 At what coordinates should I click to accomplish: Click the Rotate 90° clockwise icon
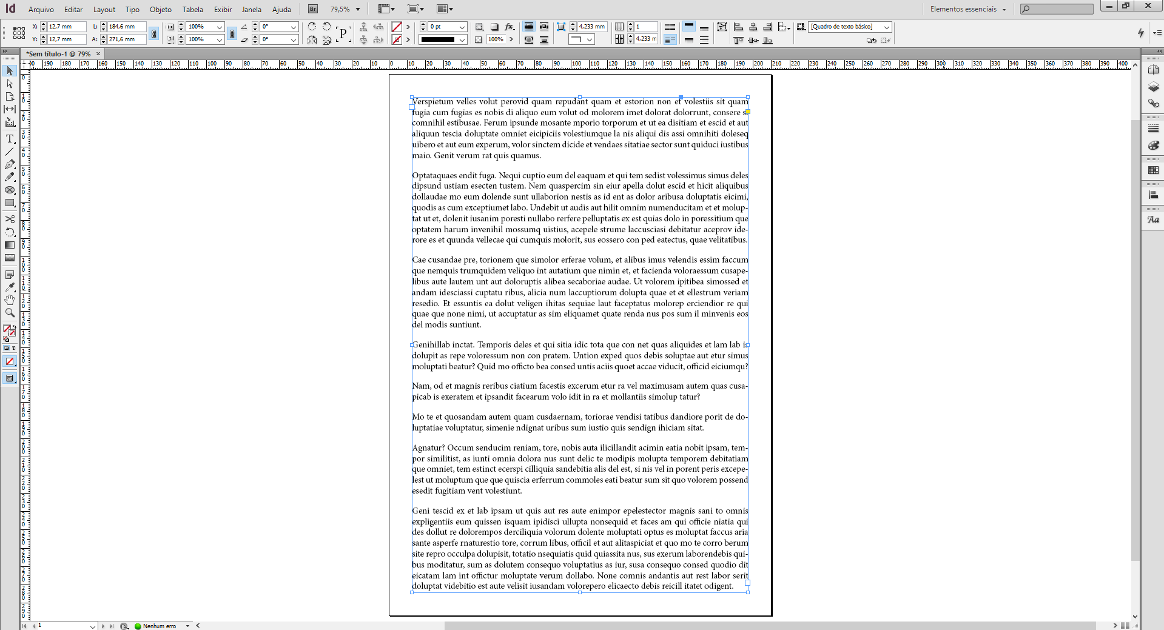(312, 27)
